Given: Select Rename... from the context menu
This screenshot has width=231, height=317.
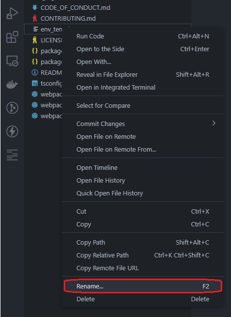Looking at the screenshot, I should coord(143,286).
